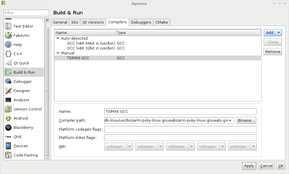Confirm with the OK button
289x174 pixels.
pyautogui.click(x=281, y=166)
